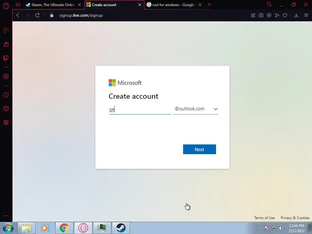Open Privacy & Cookies link
This screenshot has width=312, height=234.
(x=295, y=218)
